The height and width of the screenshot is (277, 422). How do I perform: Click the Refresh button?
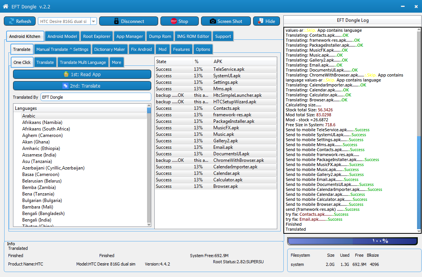tap(20, 21)
